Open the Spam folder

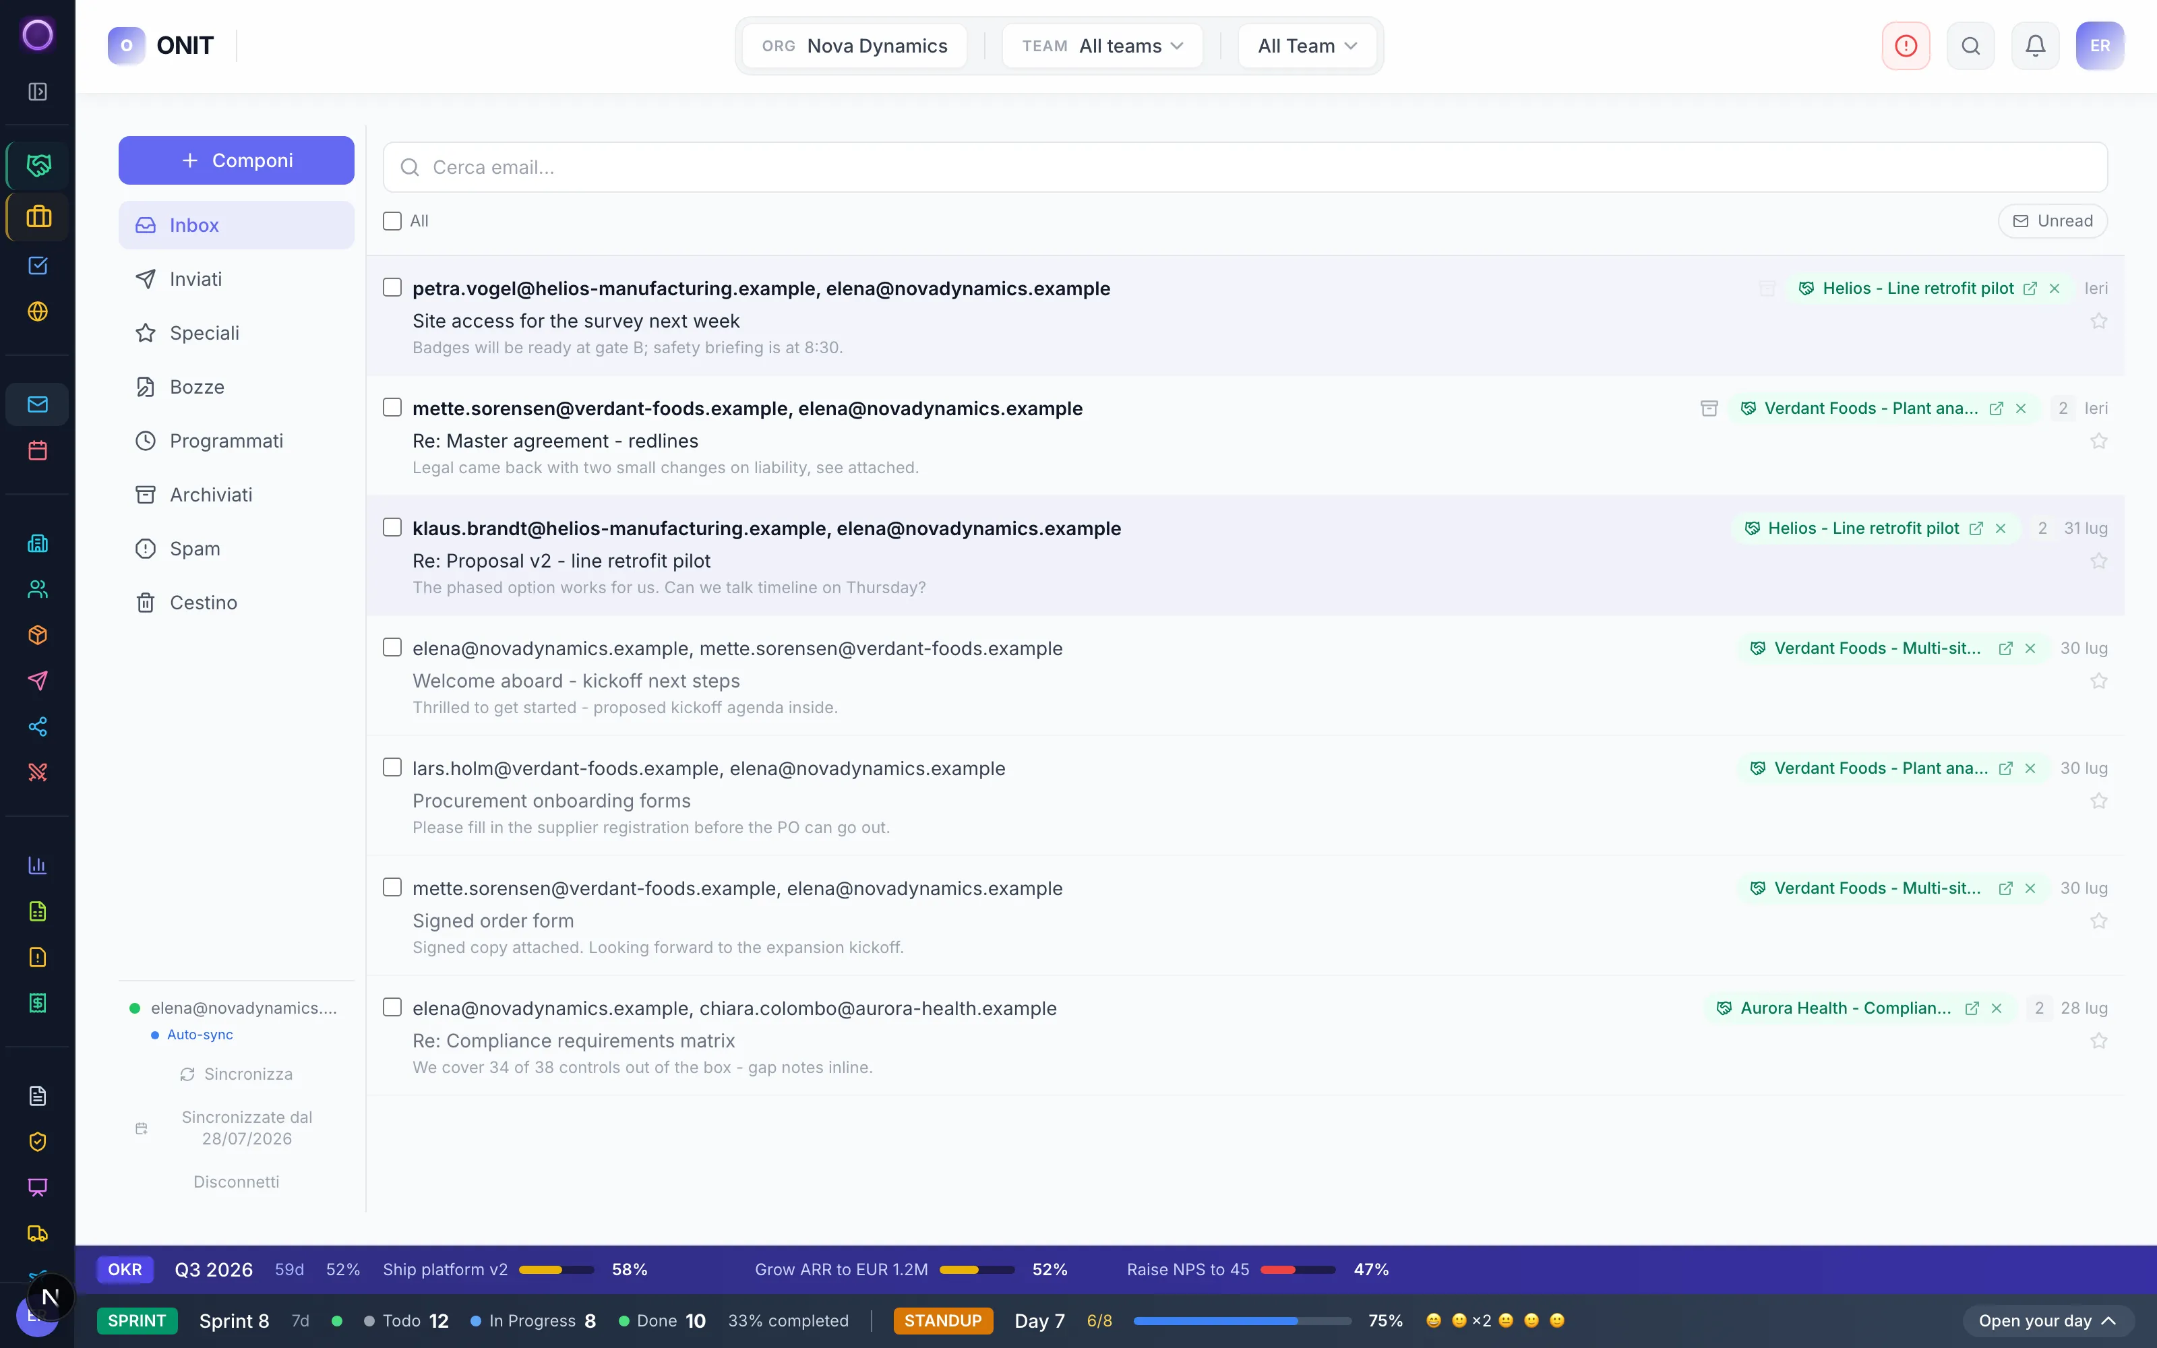click(236, 548)
